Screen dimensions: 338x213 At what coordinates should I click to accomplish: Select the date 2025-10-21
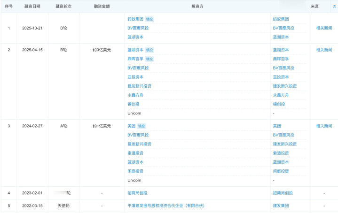pos(32,28)
